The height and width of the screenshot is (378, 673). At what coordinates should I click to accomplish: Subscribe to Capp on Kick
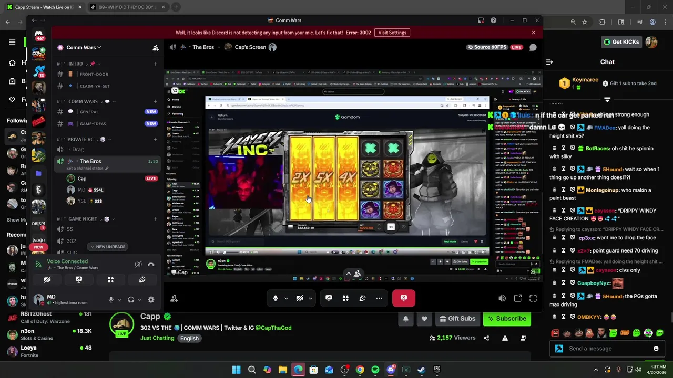pyautogui.click(x=507, y=318)
